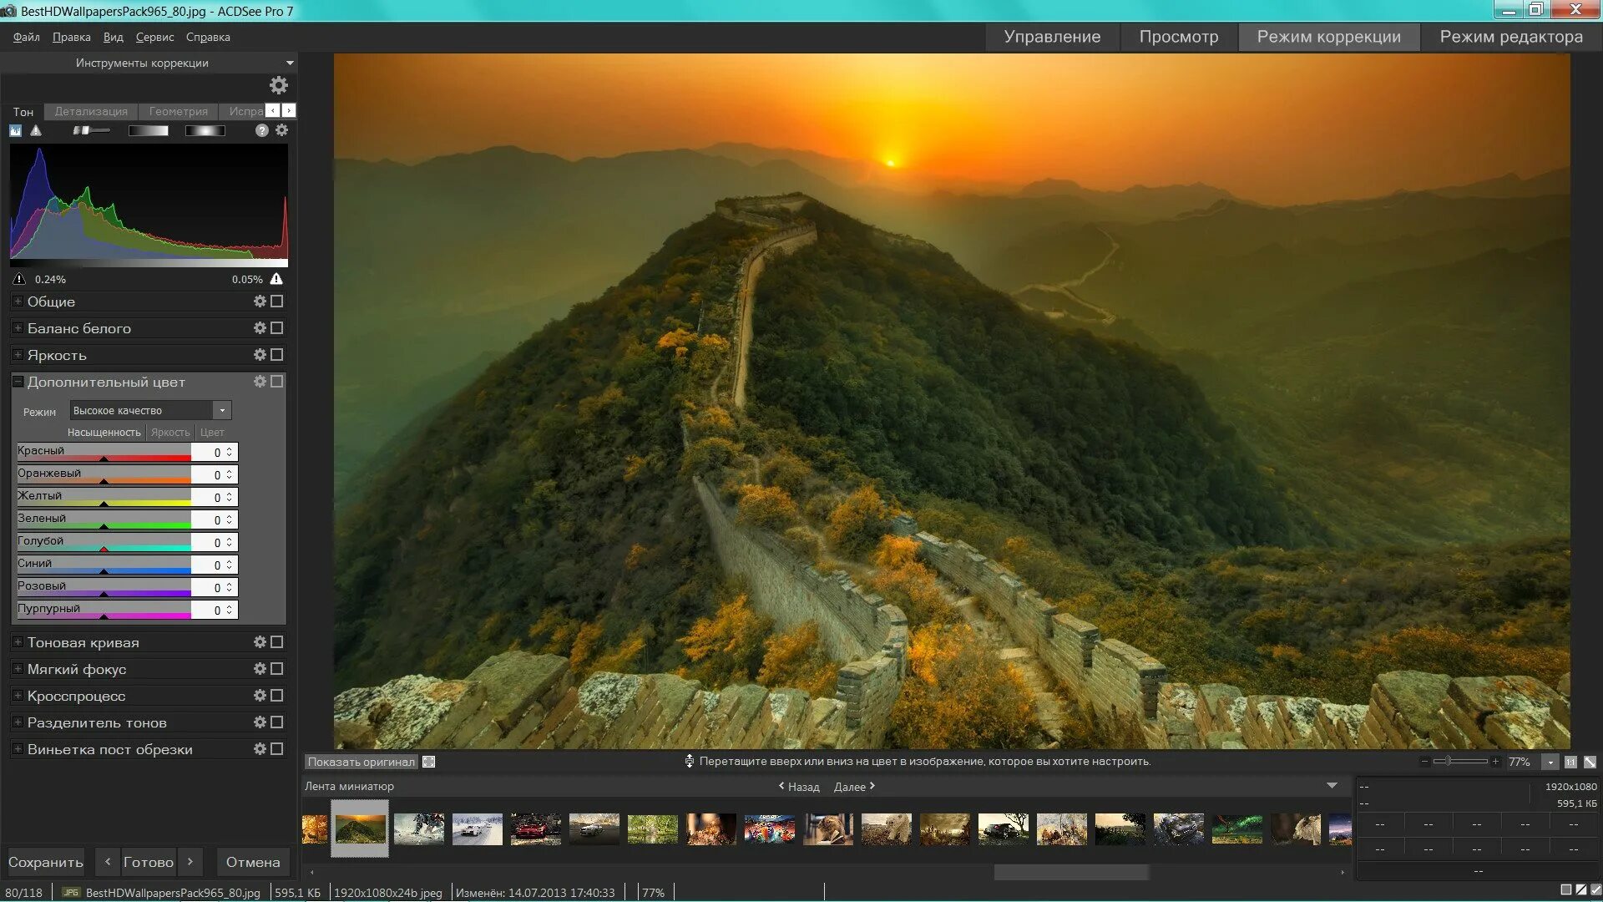Open settings gear for Мягкий фокус group
The width and height of the screenshot is (1603, 902).
pos(260,669)
